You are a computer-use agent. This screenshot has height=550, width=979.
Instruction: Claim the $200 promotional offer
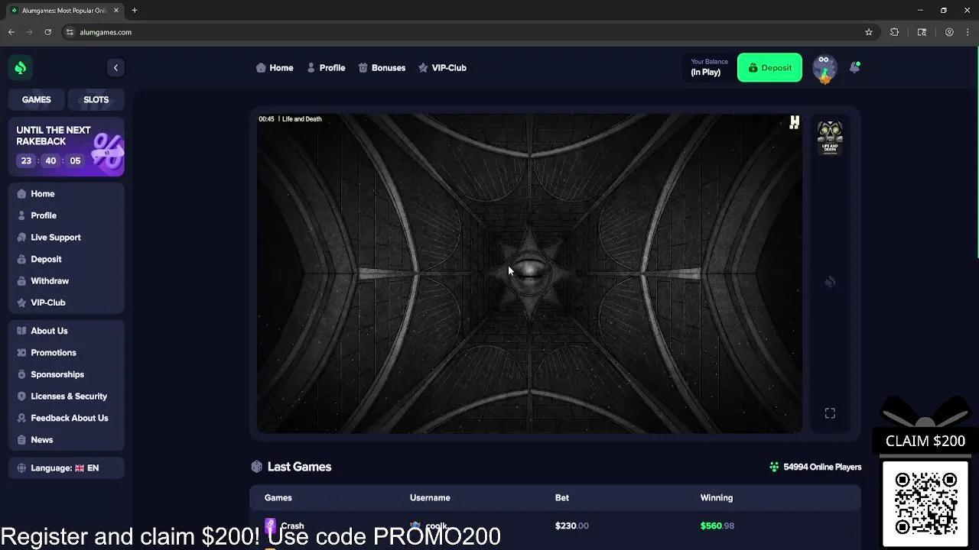point(925,441)
